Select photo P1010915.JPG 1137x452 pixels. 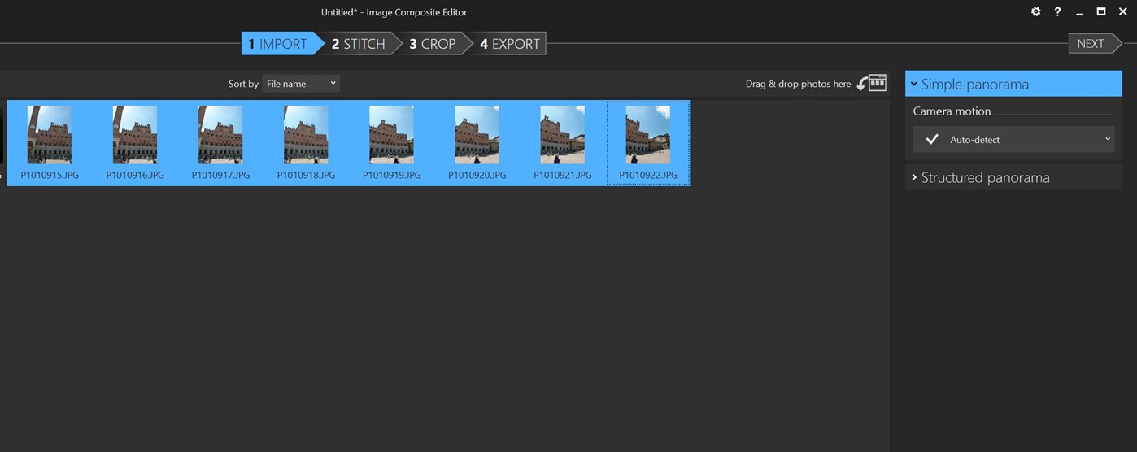[50, 136]
